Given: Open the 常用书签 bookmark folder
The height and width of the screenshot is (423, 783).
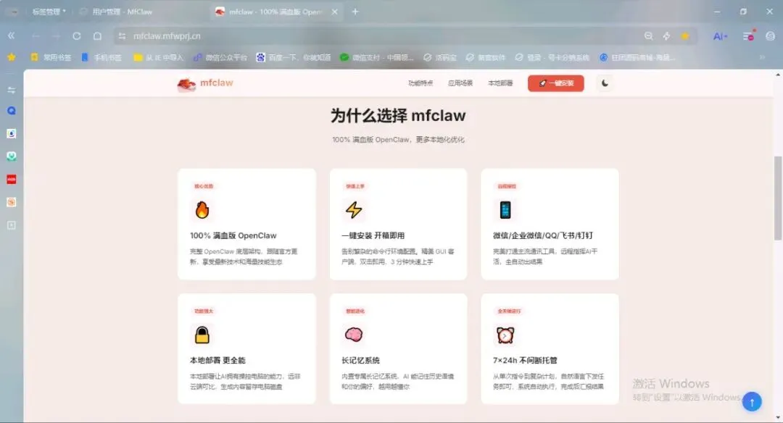Looking at the screenshot, I should pyautogui.click(x=51, y=57).
